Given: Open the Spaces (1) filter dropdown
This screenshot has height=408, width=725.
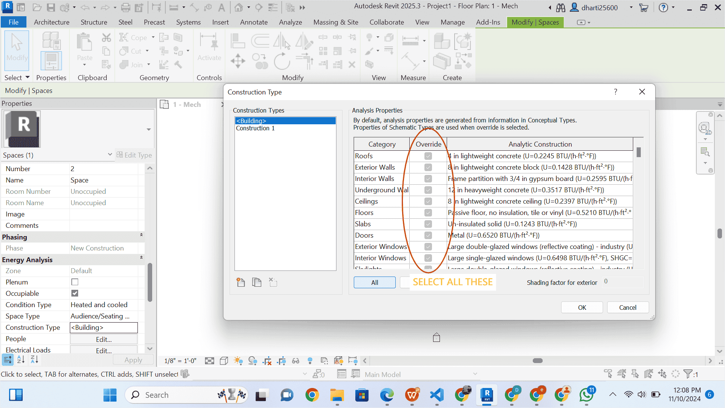Looking at the screenshot, I should (110, 155).
